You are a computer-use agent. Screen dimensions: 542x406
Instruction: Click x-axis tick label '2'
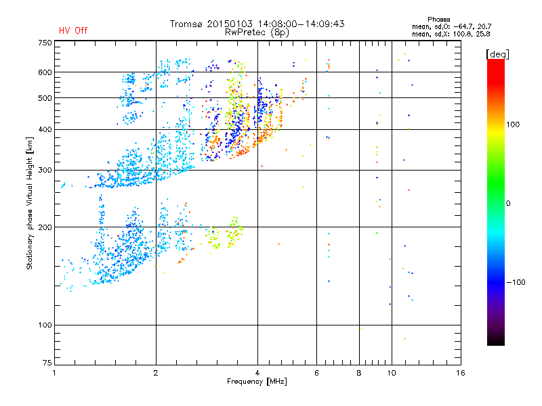(156, 373)
